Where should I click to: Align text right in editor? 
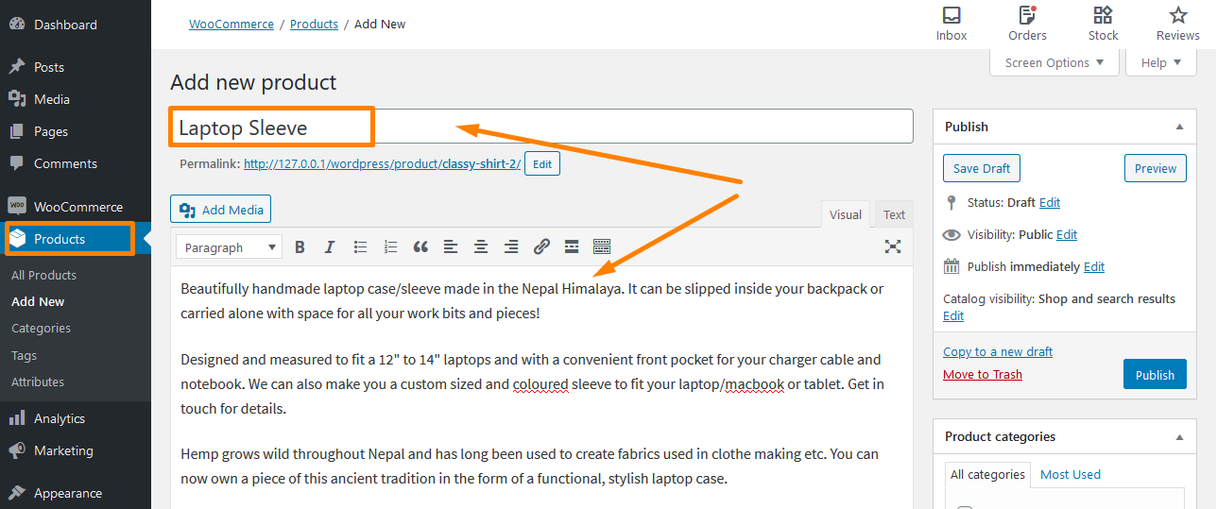click(x=511, y=247)
